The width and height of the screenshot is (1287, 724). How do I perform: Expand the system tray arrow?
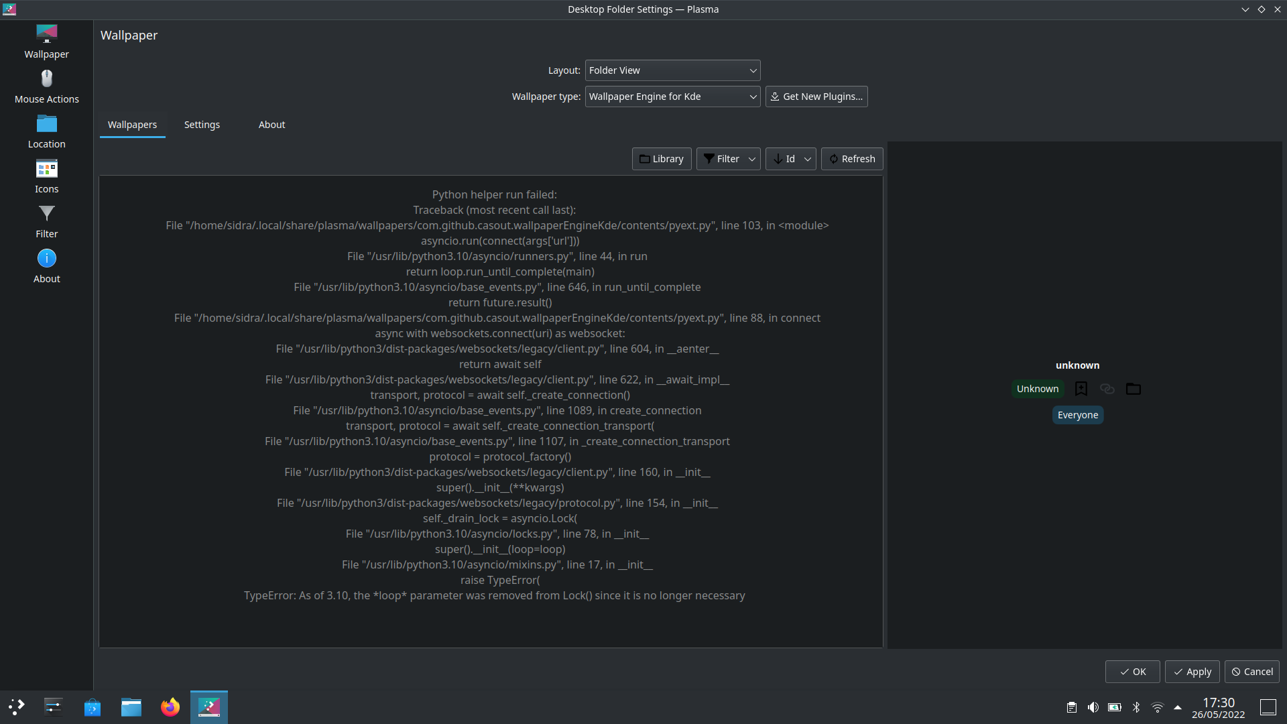pyautogui.click(x=1178, y=707)
